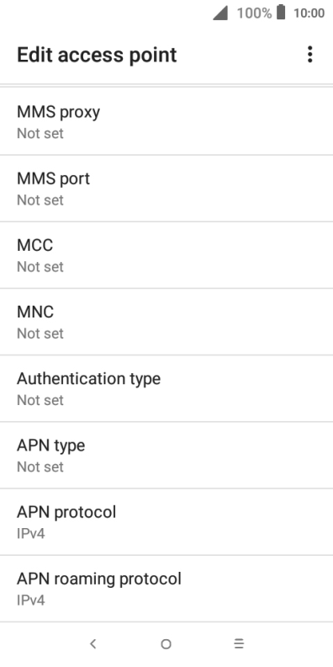
Task: Tap 'Not set' under MMS proxy
Action: pos(40,134)
